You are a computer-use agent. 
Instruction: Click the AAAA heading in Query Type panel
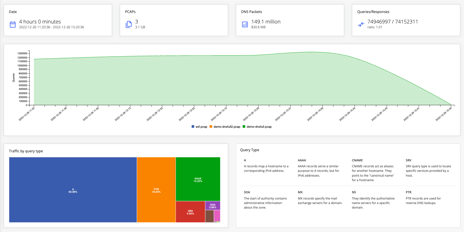click(x=302, y=160)
